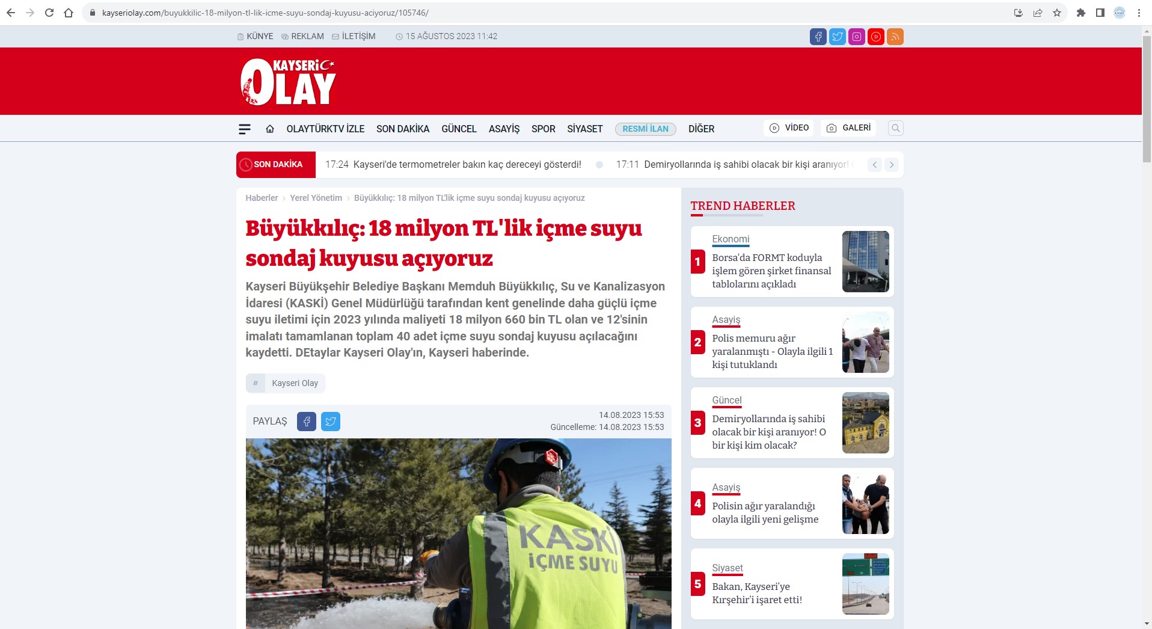Click the Kayseri Olay tag chip
Image resolution: width=1152 pixels, height=629 pixels.
coord(295,383)
